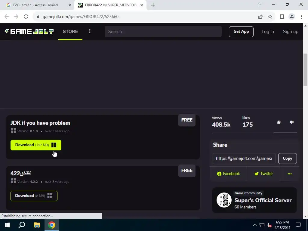View site info via lock icon
This screenshot has width=308, height=231.
[38, 17]
